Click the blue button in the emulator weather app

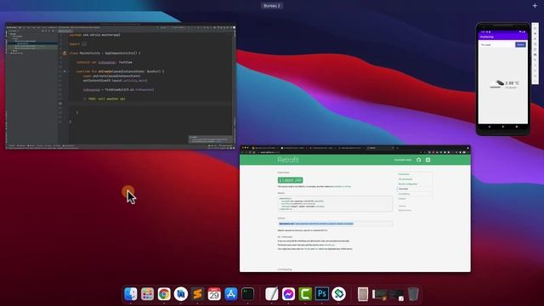pyautogui.click(x=520, y=45)
